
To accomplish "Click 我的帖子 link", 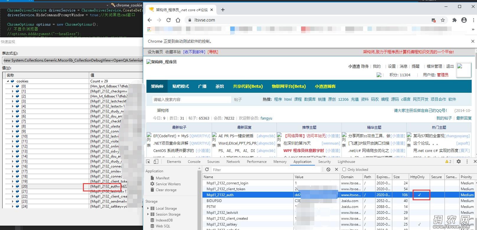I will tap(444, 118).
